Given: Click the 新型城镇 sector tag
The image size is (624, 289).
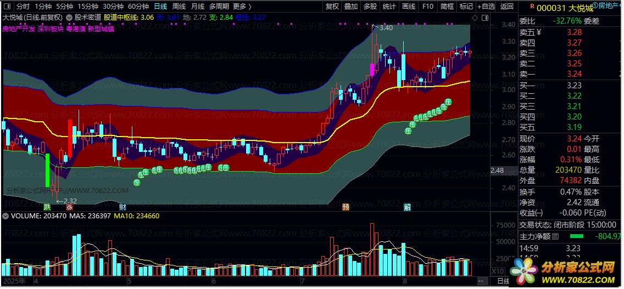Looking at the screenshot, I should tap(101, 29).
